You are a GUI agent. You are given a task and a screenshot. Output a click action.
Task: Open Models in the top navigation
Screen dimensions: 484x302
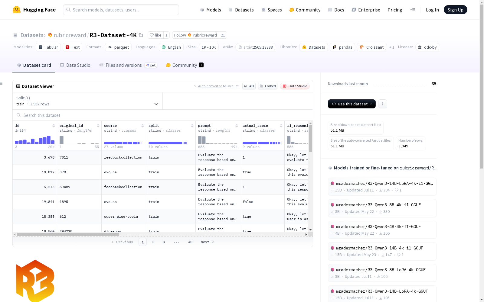[211, 10]
